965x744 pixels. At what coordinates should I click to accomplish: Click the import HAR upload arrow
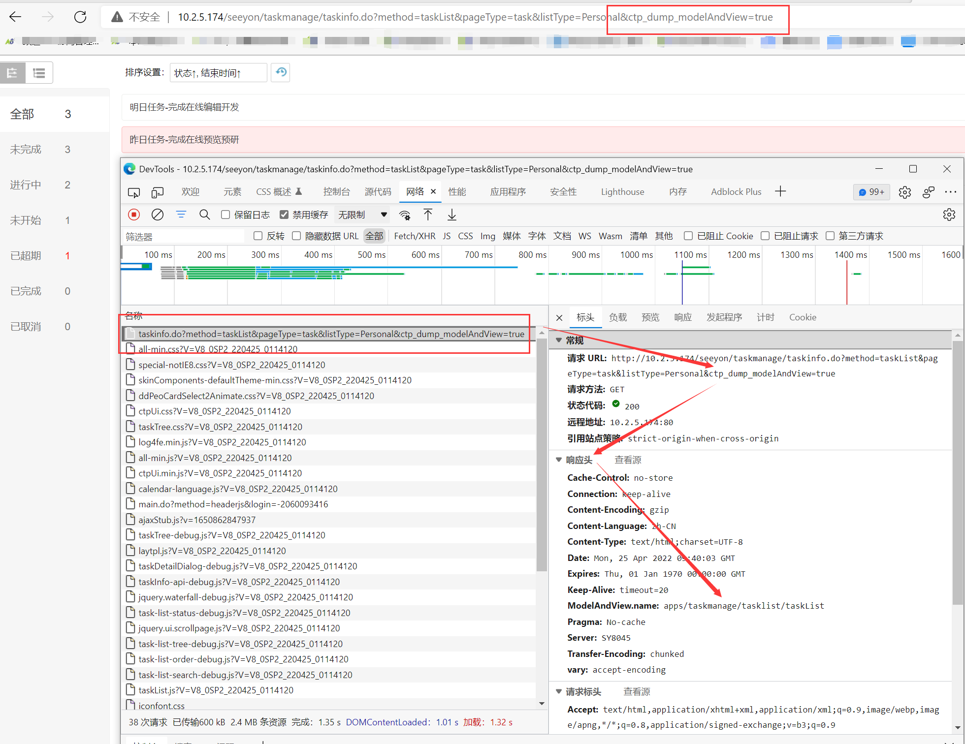(428, 215)
